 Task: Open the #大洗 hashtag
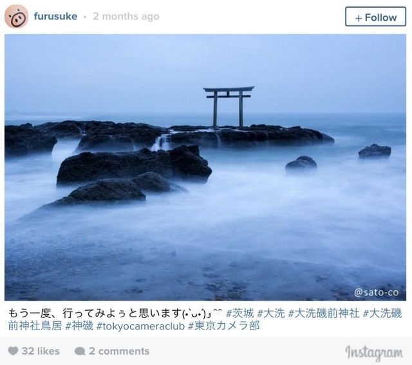(x=271, y=313)
